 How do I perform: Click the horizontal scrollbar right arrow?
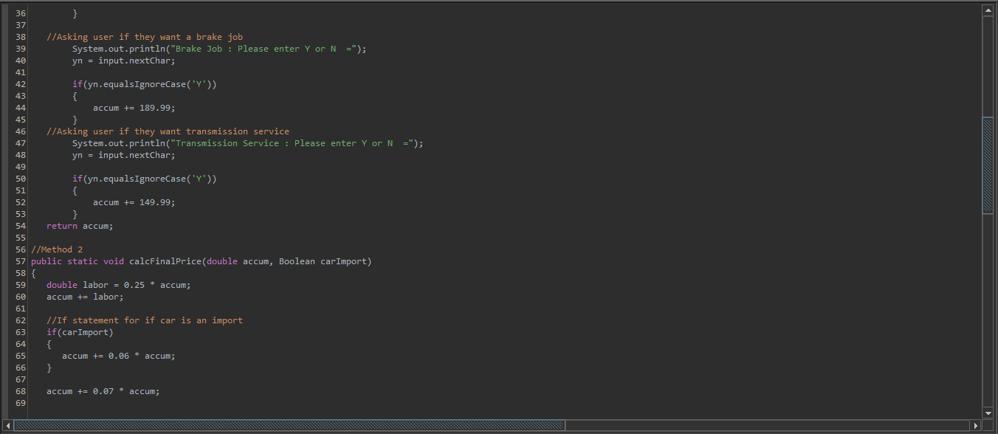pos(976,425)
